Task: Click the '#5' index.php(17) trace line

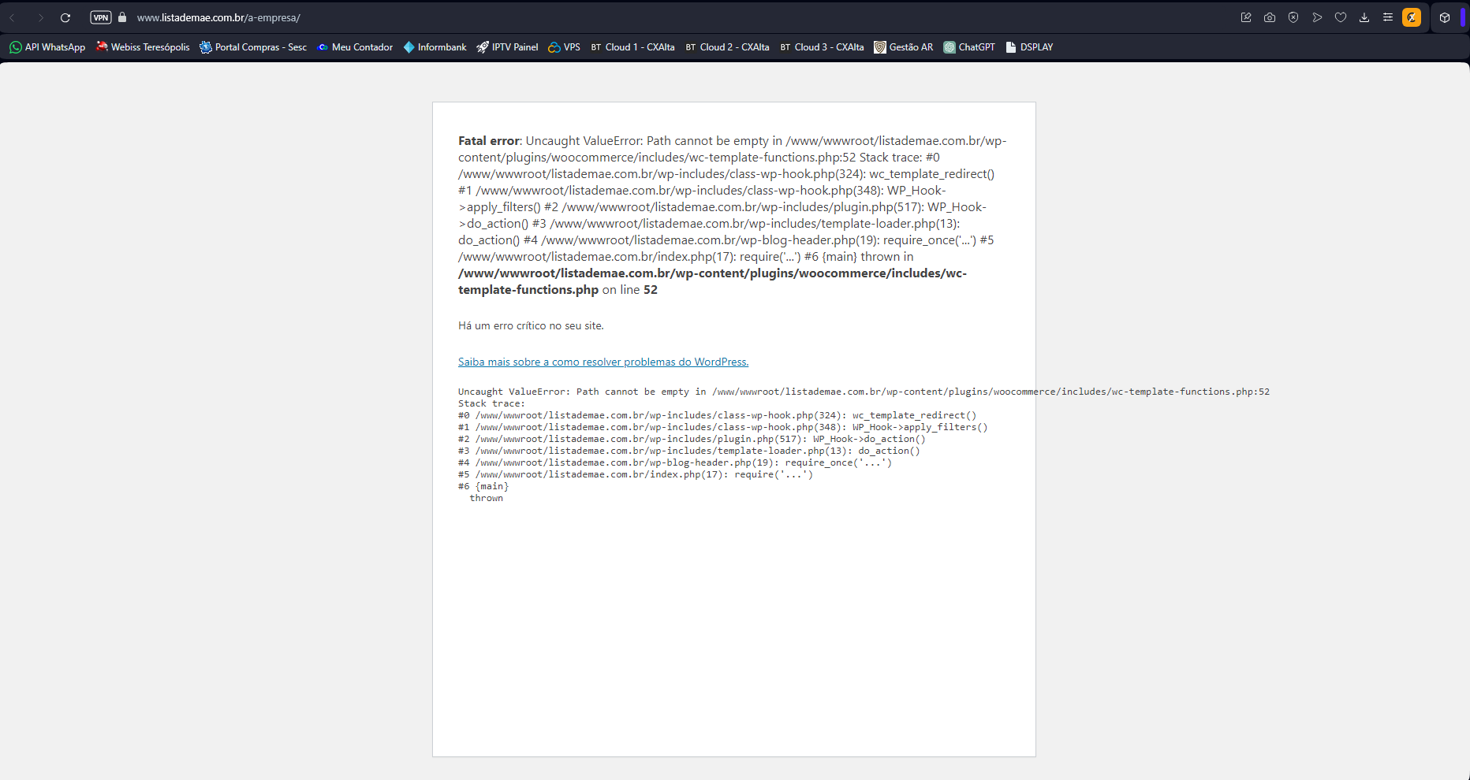Action: tap(636, 474)
